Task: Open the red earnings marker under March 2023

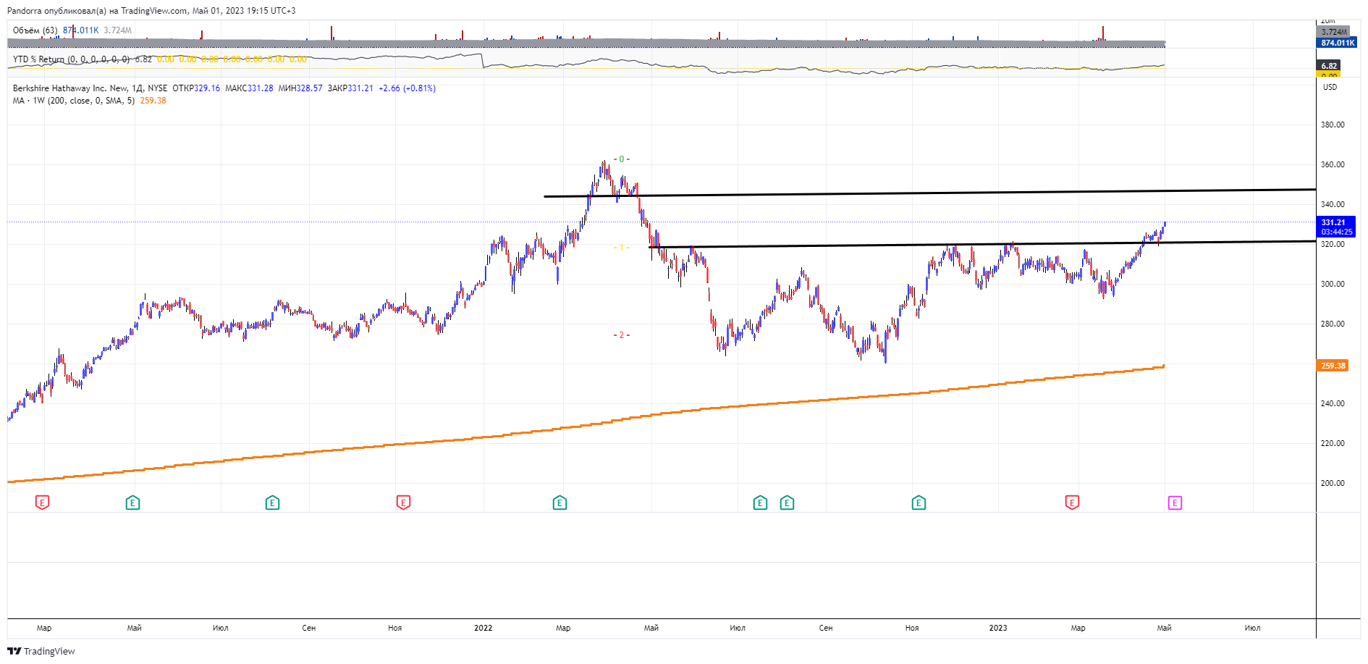Action: coord(1072,503)
